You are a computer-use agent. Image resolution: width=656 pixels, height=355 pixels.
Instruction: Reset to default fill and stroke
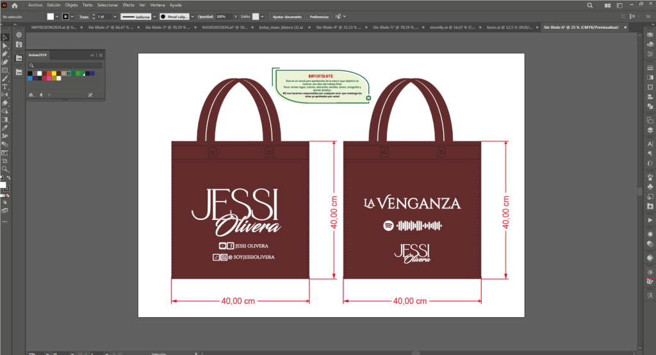tap(2, 178)
